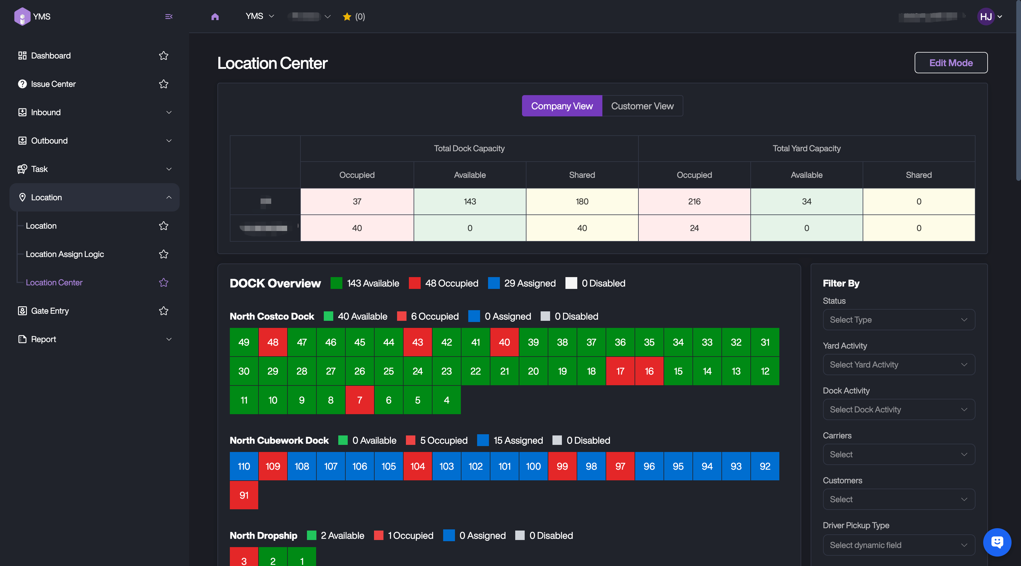The image size is (1021, 566).
Task: Click blue assigned dock tile 110
Action: tap(244, 466)
